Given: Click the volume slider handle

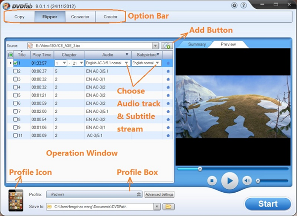Looking at the screenshot, I should [258, 181].
